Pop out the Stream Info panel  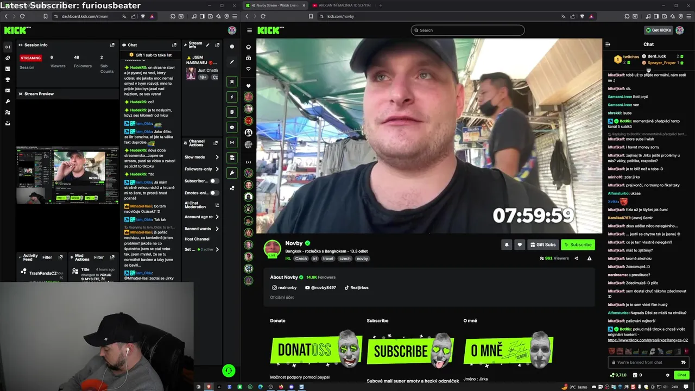(218, 45)
